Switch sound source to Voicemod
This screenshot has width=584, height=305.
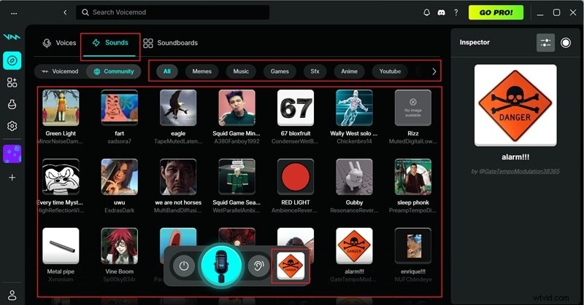pos(59,71)
